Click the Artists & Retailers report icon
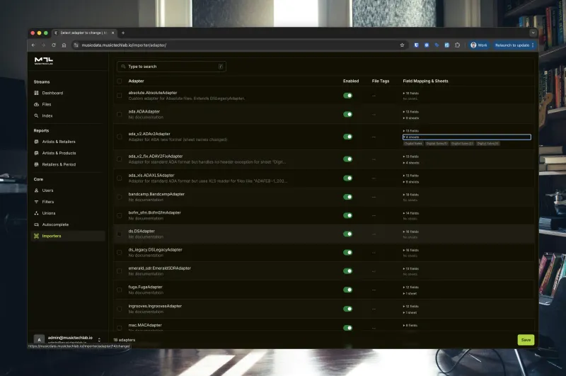 [37, 142]
